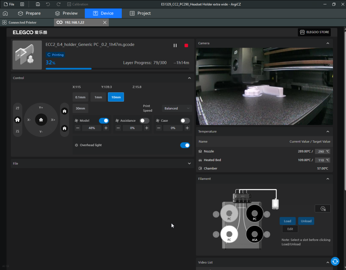Screen dimensions: 346x270
Task: Click the Unload filament button
Action: pyautogui.click(x=306, y=221)
